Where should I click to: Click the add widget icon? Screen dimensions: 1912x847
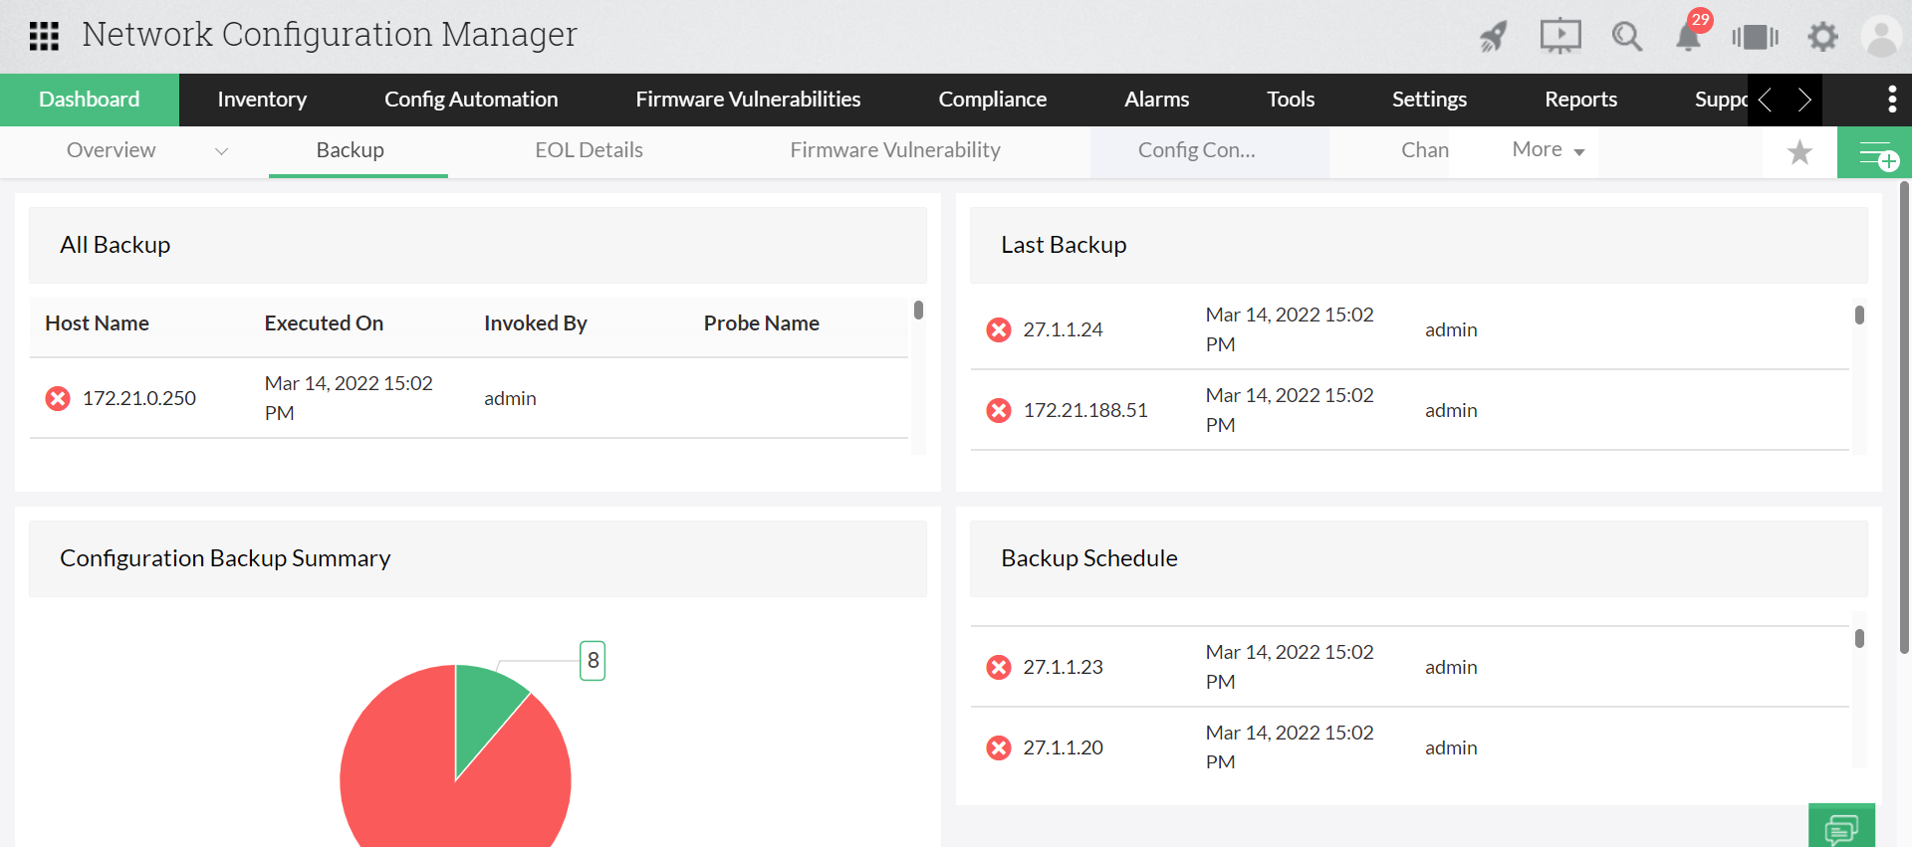pos(1875,152)
